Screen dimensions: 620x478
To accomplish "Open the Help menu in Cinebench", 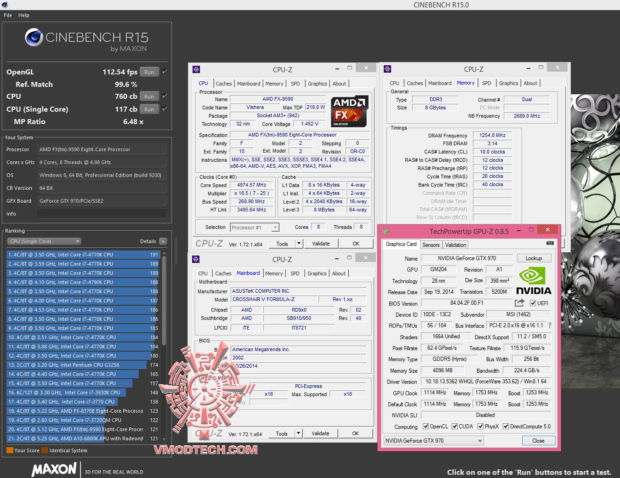I will 24,15.
